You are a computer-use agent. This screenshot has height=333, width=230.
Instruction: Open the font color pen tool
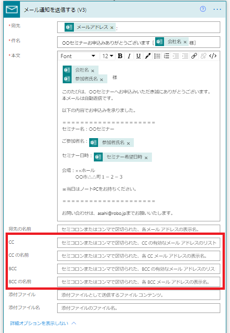(148, 56)
